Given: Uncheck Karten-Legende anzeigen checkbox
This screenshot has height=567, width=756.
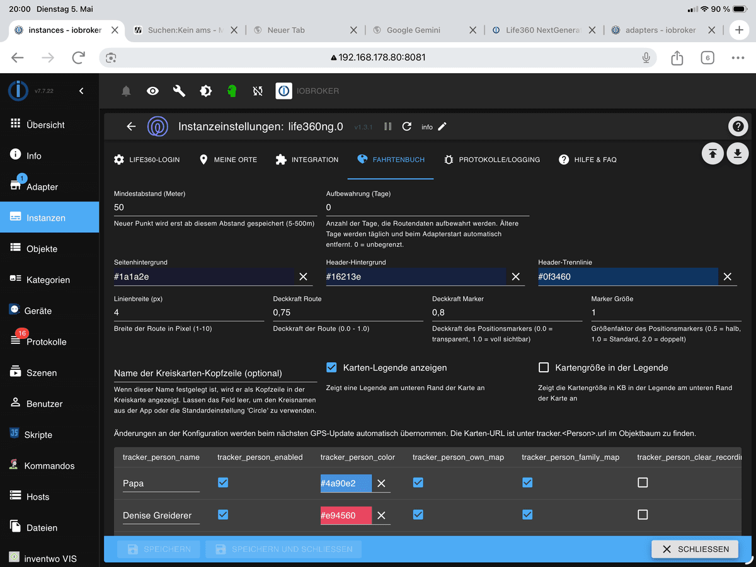Looking at the screenshot, I should click(x=332, y=367).
